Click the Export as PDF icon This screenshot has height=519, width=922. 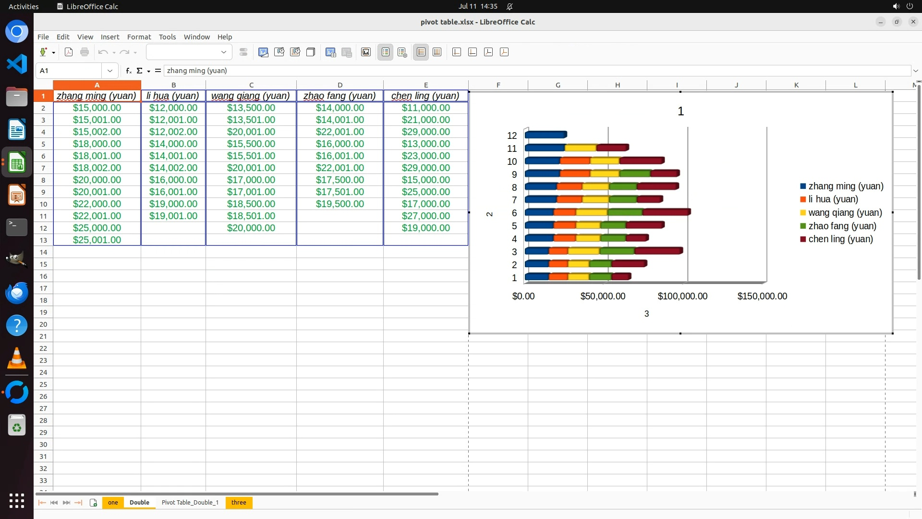pyautogui.click(x=69, y=52)
